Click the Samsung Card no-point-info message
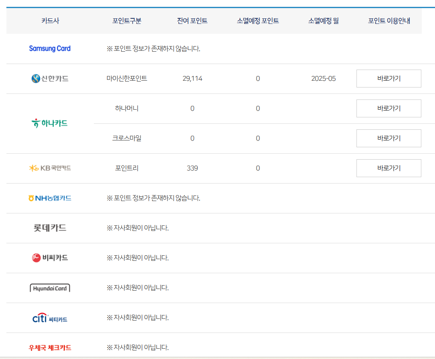Image resolution: width=435 pixels, height=359 pixels. (153, 49)
